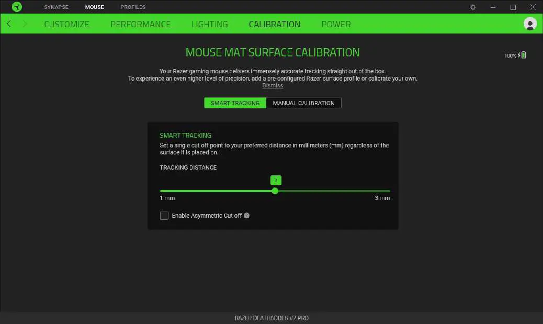Click the Enable Asymmetric Cut-off label

(x=207, y=216)
